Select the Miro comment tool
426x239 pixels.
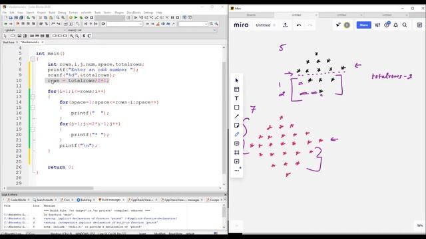click(237, 143)
